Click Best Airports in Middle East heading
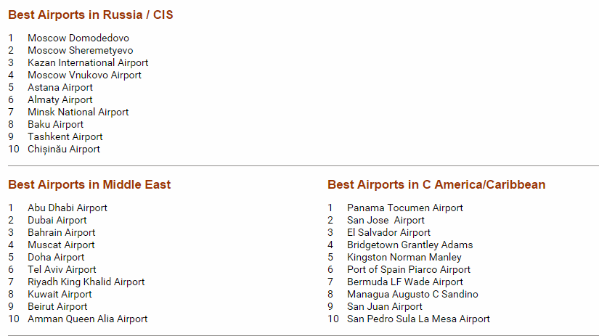This screenshot has width=599, height=336. click(x=89, y=185)
